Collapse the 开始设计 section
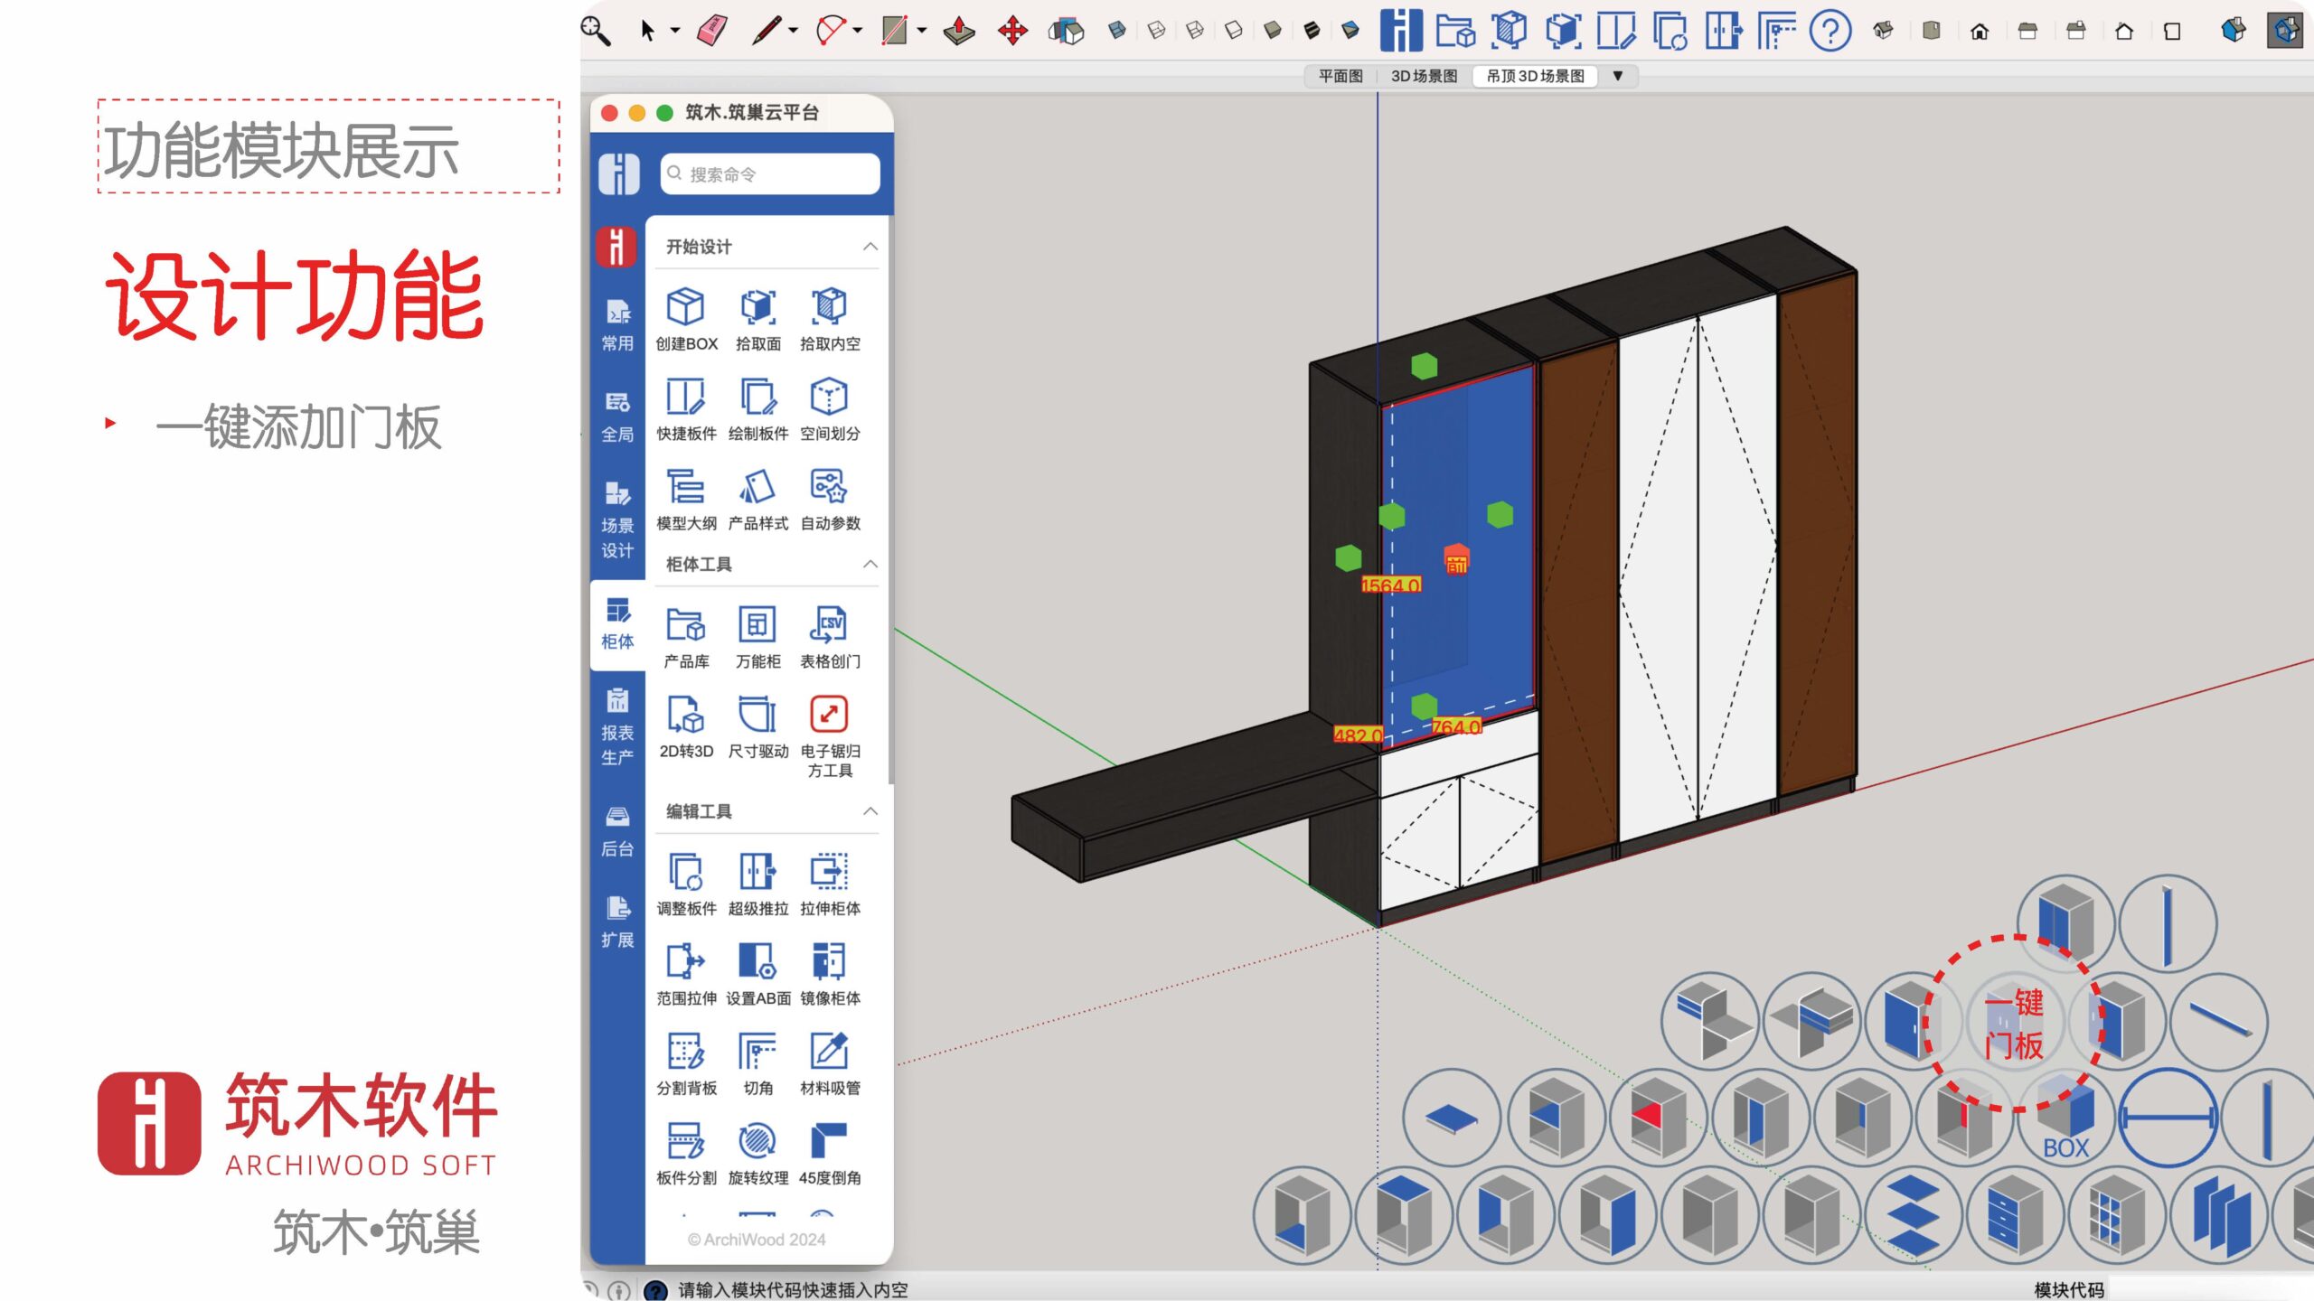 [x=870, y=247]
